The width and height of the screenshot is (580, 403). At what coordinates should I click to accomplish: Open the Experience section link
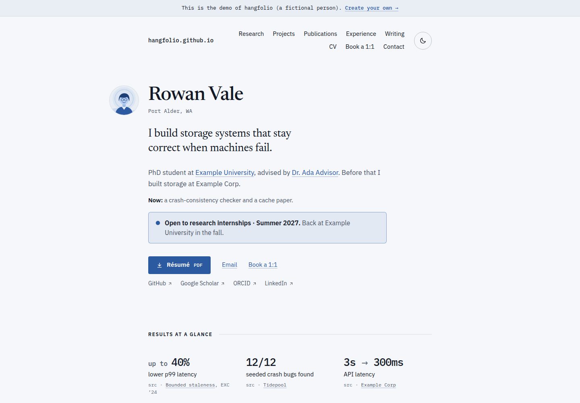[361, 34]
